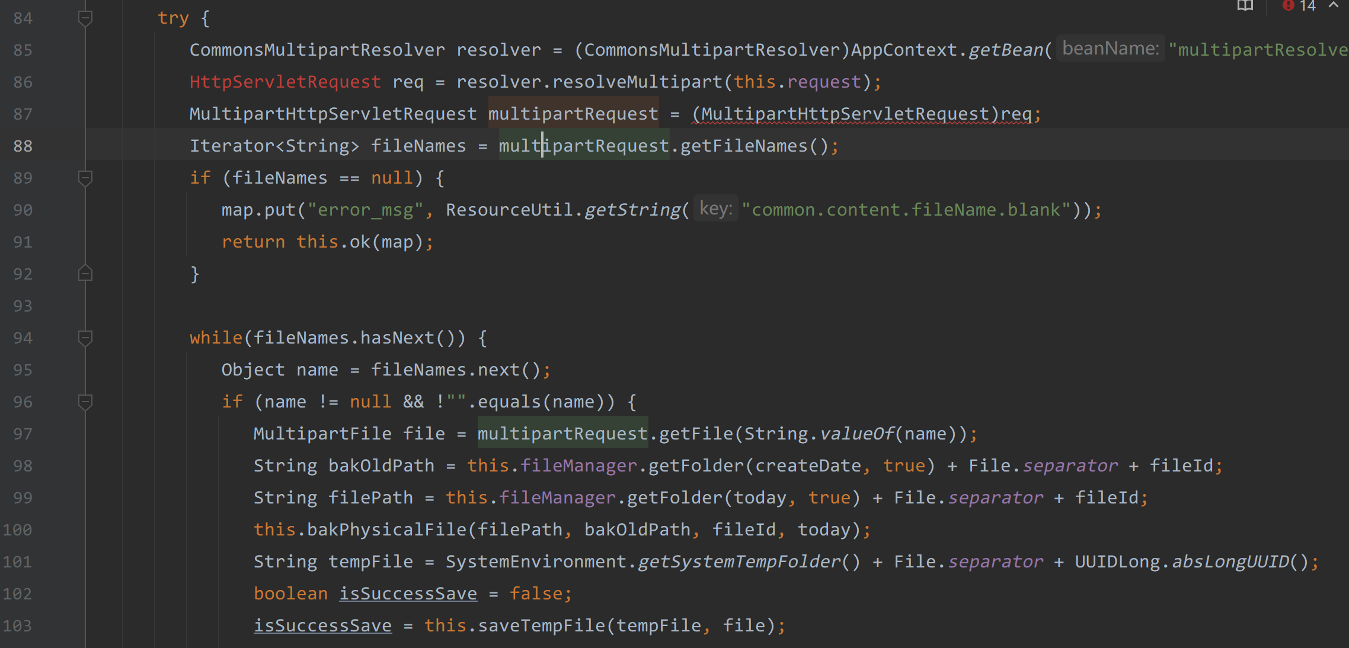Collapse the if fileNames null block
The height and width of the screenshot is (648, 1349).
coord(85,178)
